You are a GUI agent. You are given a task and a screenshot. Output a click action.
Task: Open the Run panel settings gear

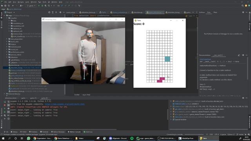pos(243,98)
